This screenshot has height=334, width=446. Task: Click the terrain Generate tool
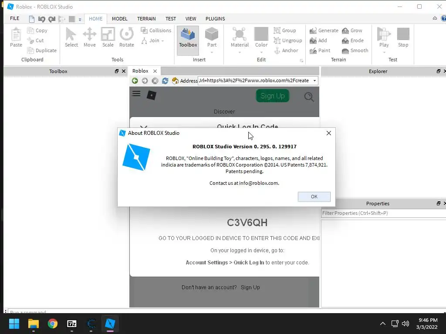point(324,30)
